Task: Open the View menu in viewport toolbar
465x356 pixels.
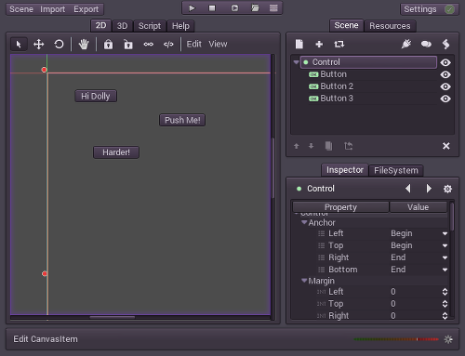Action: coord(218,44)
